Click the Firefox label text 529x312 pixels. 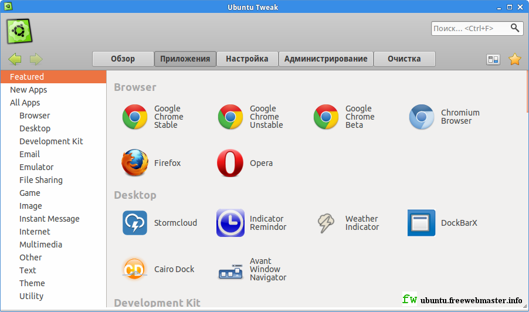167,163
